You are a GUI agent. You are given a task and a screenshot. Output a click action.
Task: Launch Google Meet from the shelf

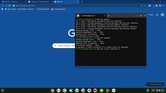(x=77, y=90)
